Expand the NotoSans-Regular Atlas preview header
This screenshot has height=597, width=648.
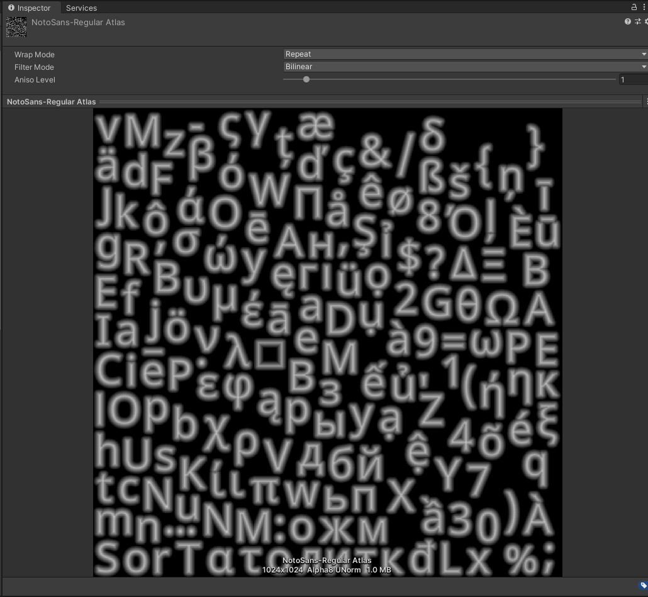pos(50,101)
